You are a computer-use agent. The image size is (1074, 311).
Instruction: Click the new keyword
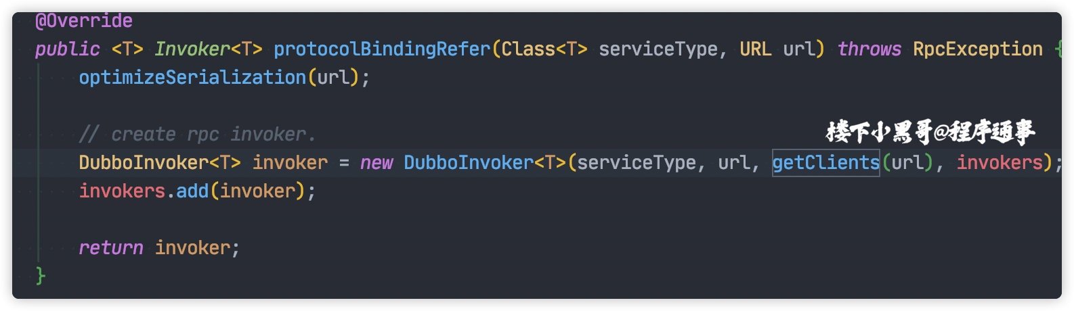pos(377,163)
